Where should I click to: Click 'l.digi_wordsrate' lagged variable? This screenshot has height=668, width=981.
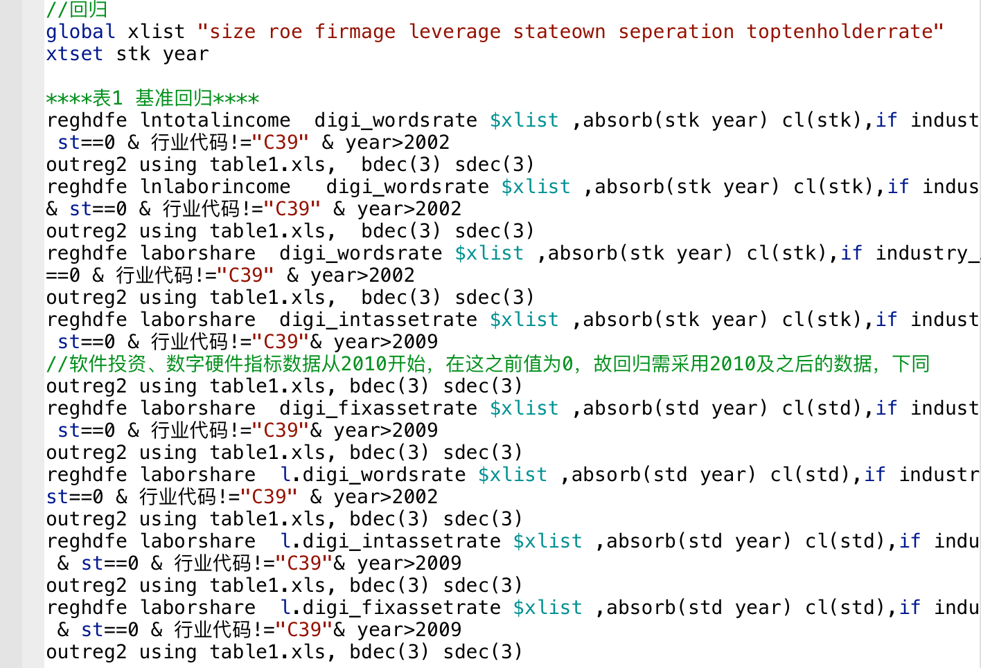click(373, 475)
